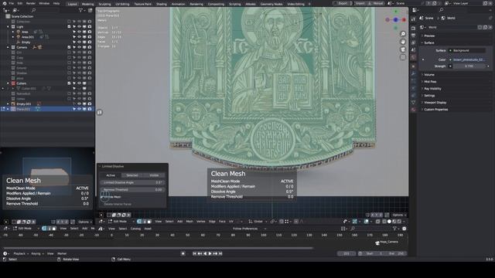Screen dimensions: 495x278
Task: Click the outliner display mode icon
Action: coord(15,10)
